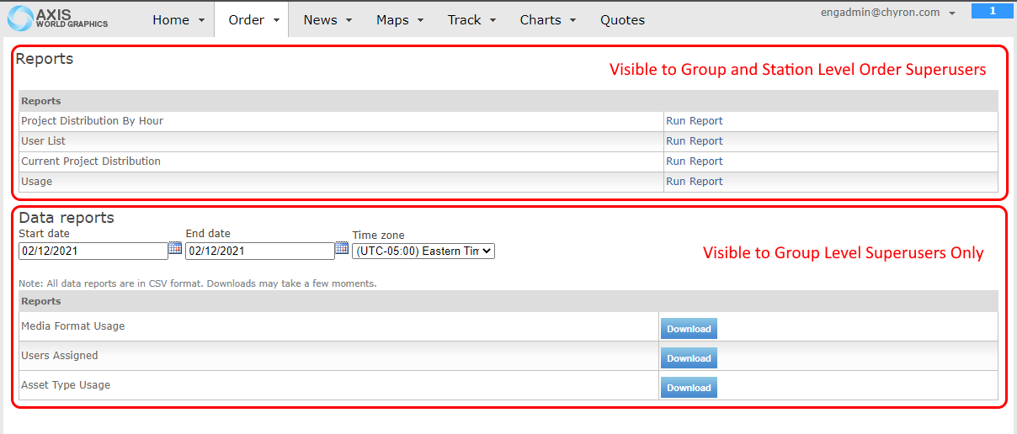Run the Project Distribution By Hour report
The height and width of the screenshot is (434, 1017).
694,121
